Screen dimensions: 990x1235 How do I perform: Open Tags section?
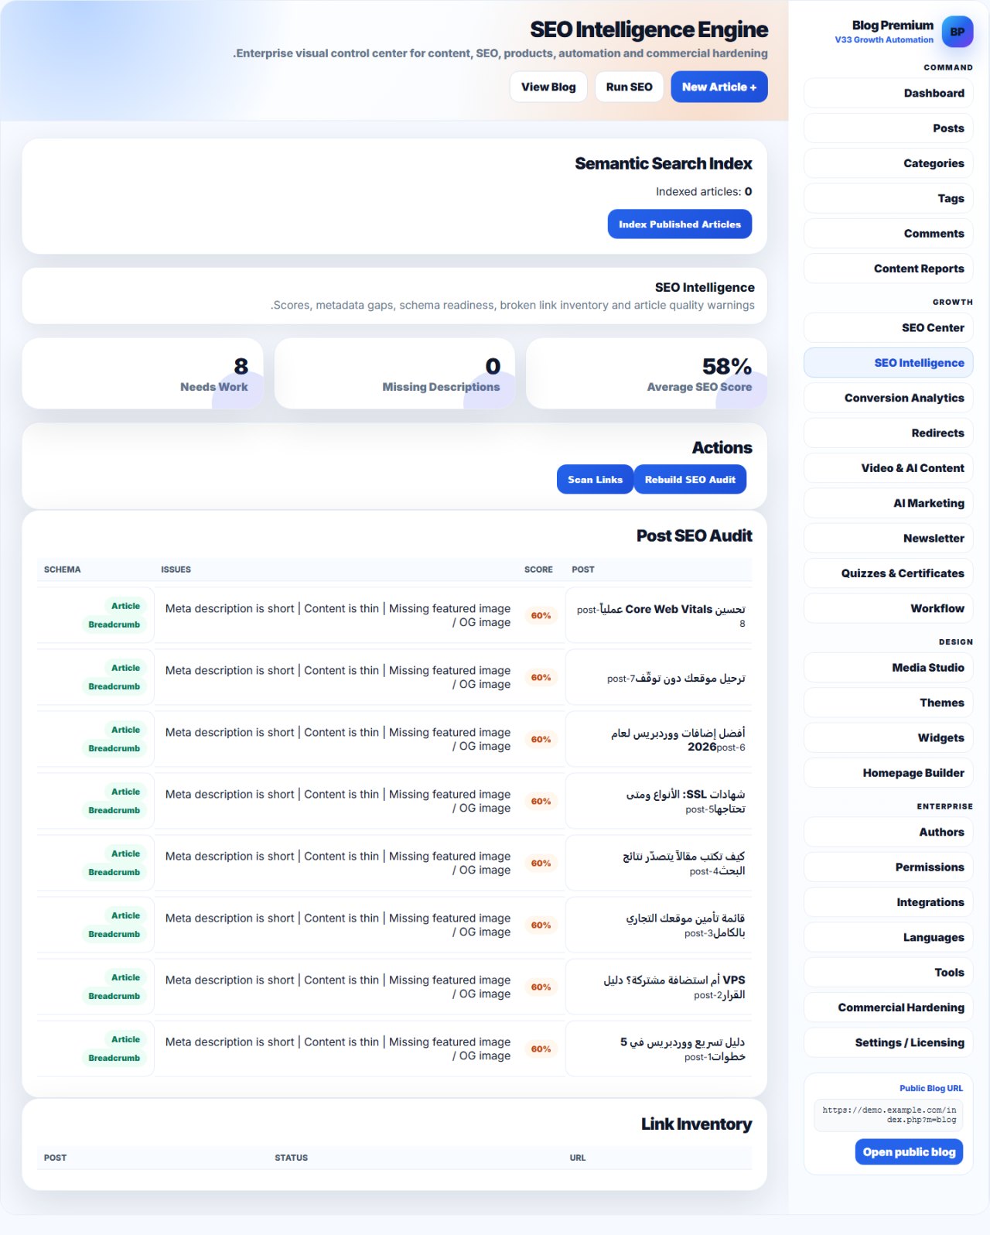tap(888, 198)
